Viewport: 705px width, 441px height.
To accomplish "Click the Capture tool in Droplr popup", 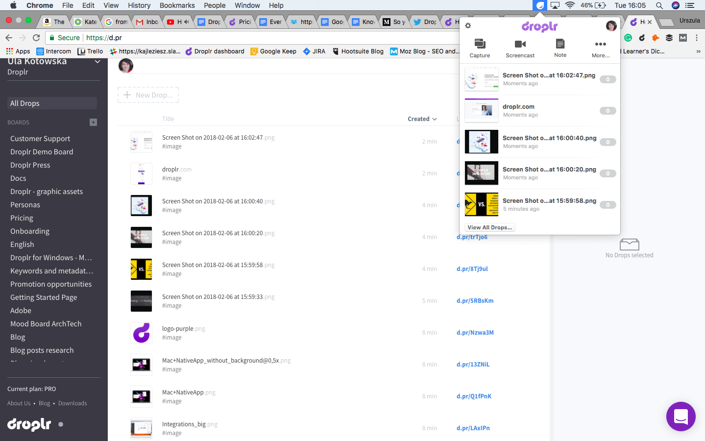I will pos(480,49).
